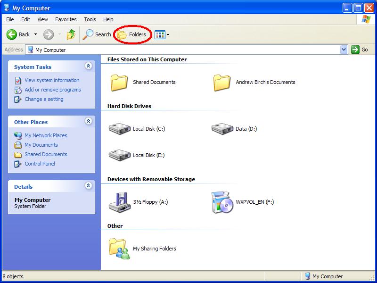The height and width of the screenshot is (283, 377).
Task: Click the Details header text
Action: 23,187
